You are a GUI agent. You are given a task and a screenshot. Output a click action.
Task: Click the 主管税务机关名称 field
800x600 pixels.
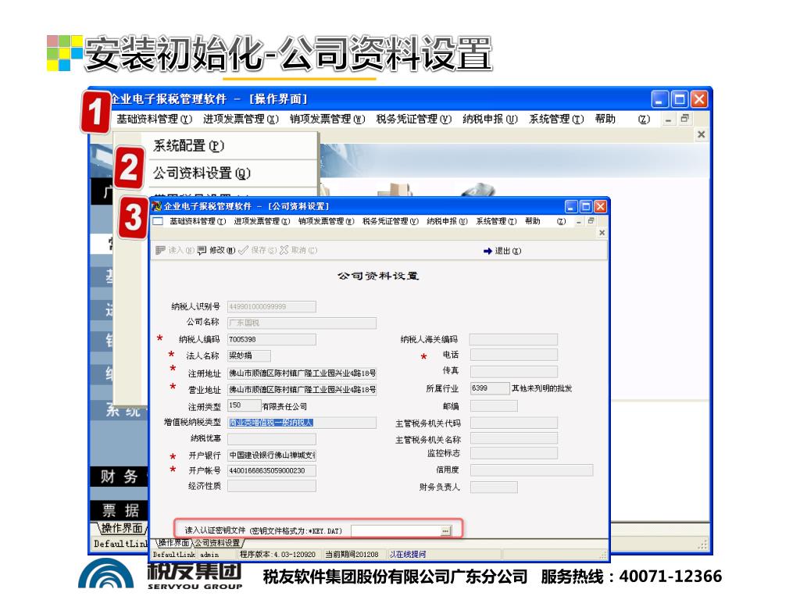(x=514, y=438)
